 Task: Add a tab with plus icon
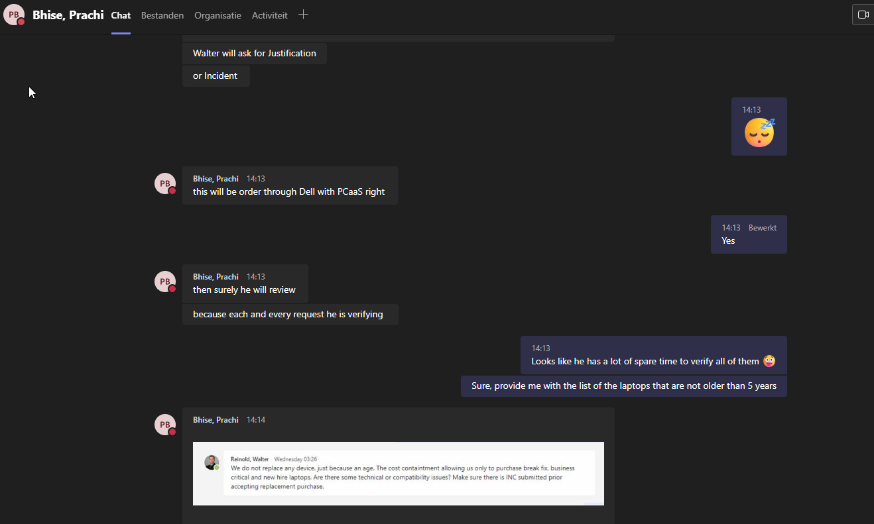point(303,15)
